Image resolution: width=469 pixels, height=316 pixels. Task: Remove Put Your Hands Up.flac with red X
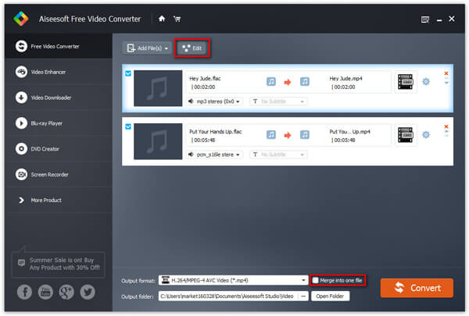[x=446, y=126]
